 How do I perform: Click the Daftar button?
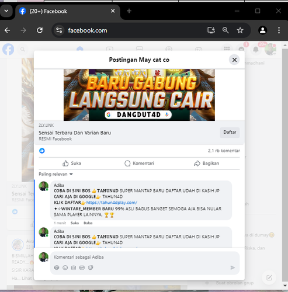coord(230,133)
